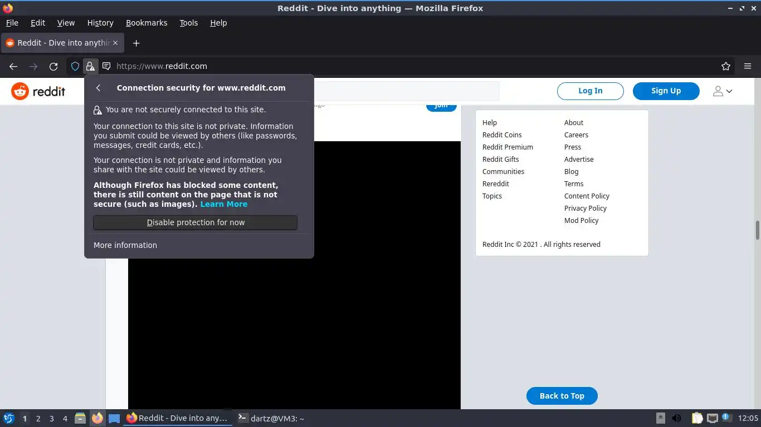Open the File menu
The height and width of the screenshot is (427, 761).
click(12, 23)
